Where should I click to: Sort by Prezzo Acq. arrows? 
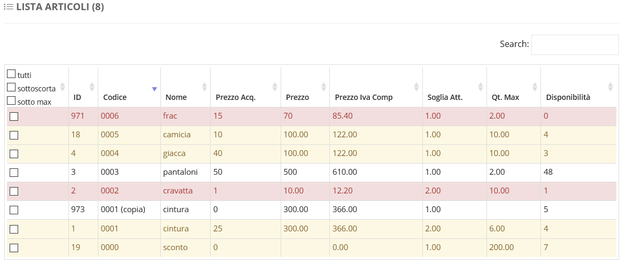(x=275, y=87)
